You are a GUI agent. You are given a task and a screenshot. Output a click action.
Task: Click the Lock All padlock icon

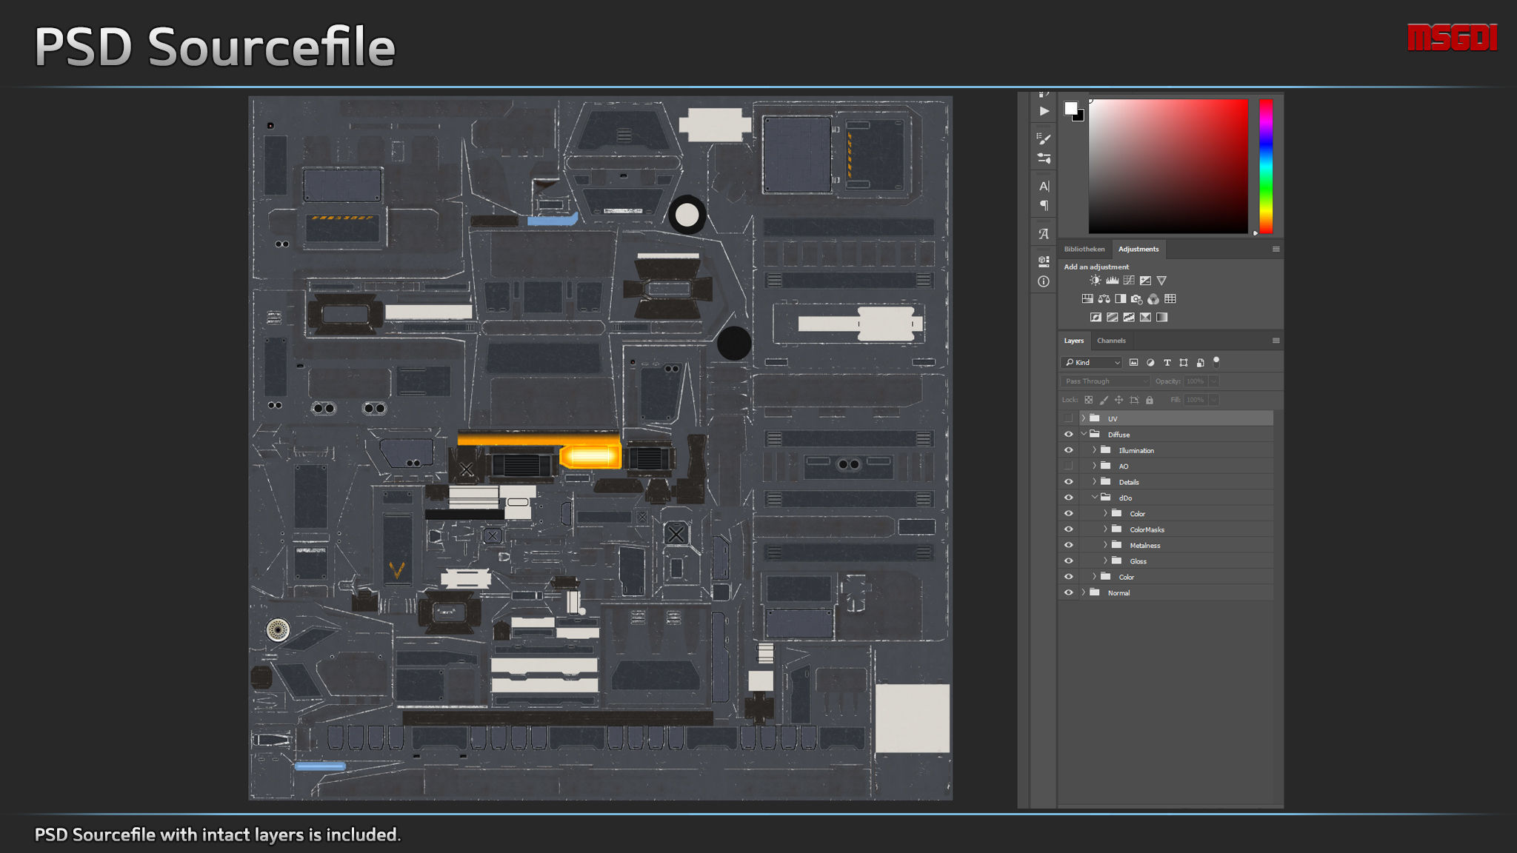pyautogui.click(x=1150, y=400)
